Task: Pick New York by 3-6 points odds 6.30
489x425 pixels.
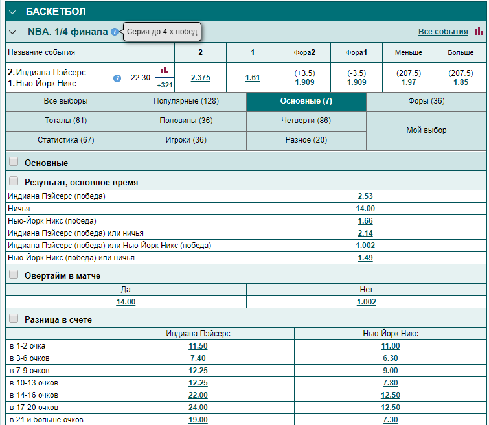Action: pos(391,358)
